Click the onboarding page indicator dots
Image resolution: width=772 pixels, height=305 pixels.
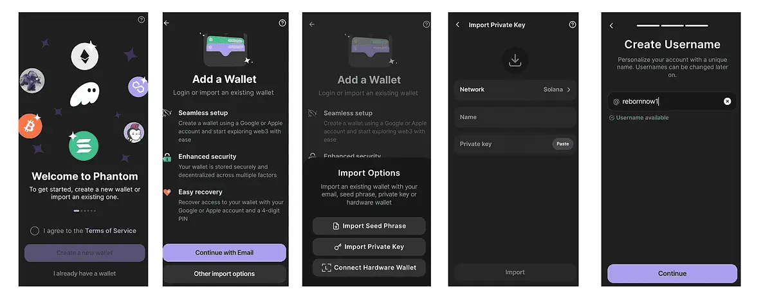click(84, 210)
